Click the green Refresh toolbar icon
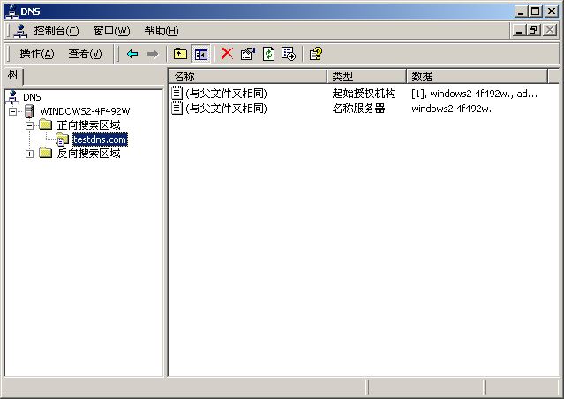564x399 pixels. pyautogui.click(x=268, y=54)
